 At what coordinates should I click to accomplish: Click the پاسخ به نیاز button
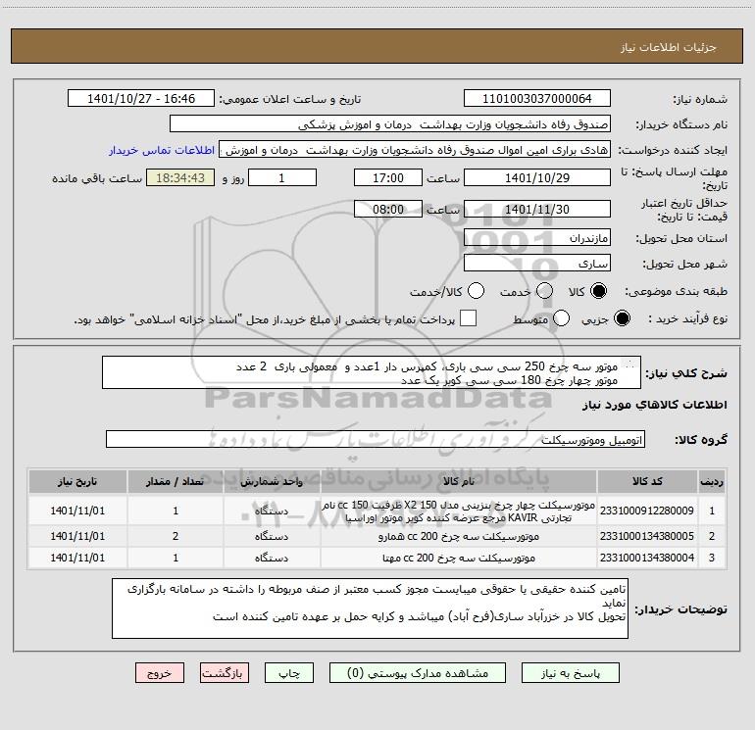(x=571, y=673)
